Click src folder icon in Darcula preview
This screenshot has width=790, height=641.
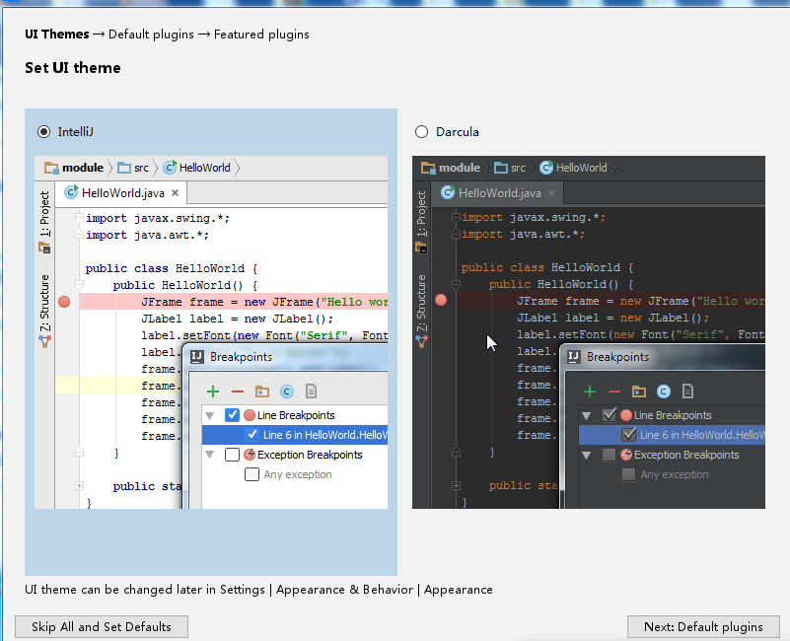coord(501,168)
